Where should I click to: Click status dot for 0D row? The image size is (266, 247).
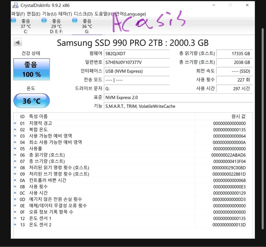(15, 199)
